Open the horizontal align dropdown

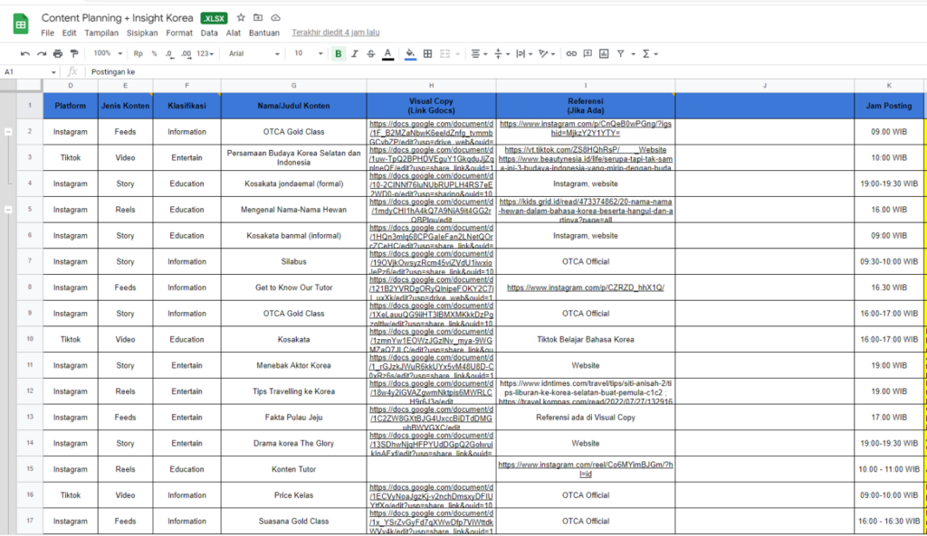coord(479,53)
